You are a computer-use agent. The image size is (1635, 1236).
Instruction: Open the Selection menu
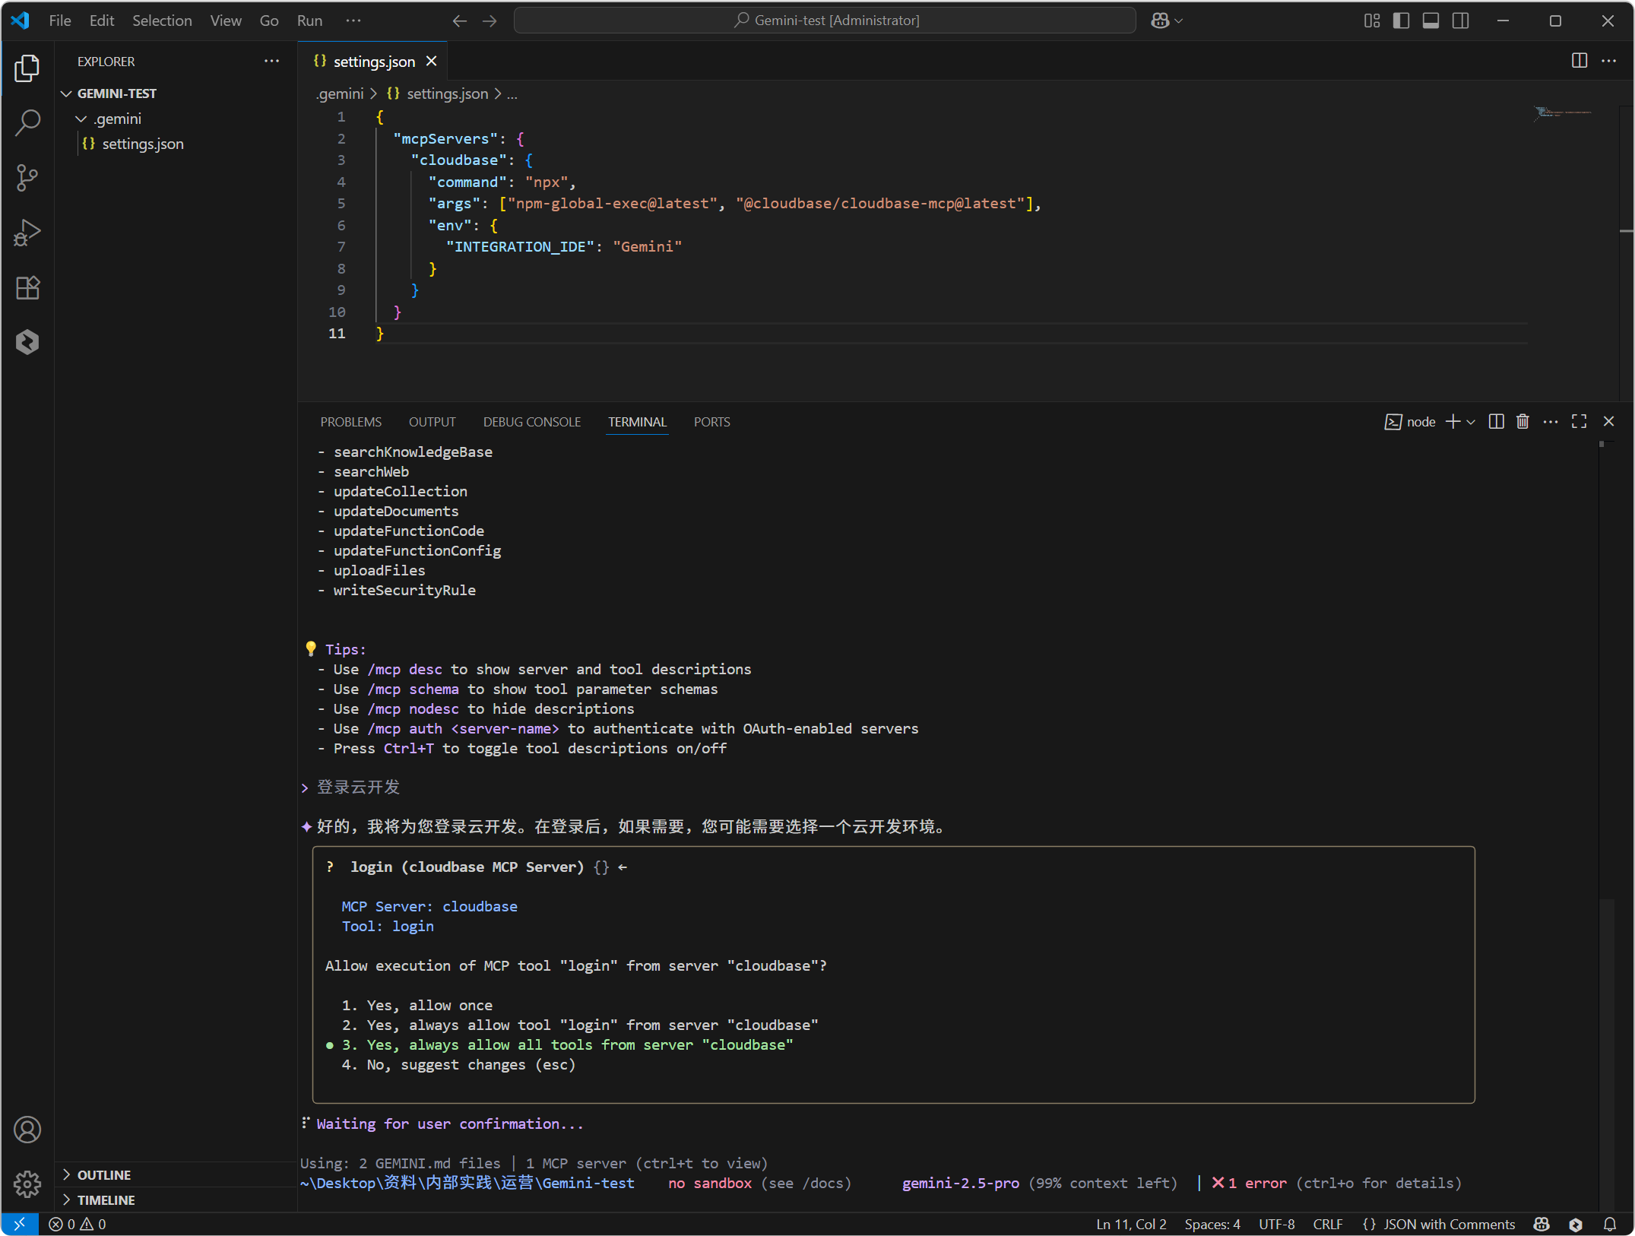162,21
